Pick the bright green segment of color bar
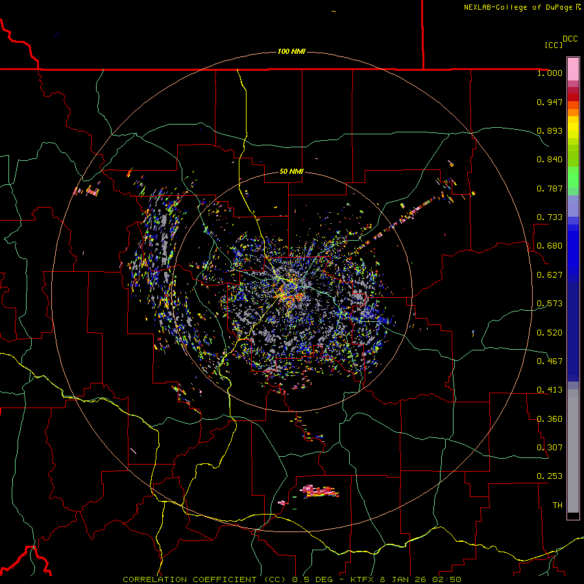The image size is (584, 584). (573, 176)
